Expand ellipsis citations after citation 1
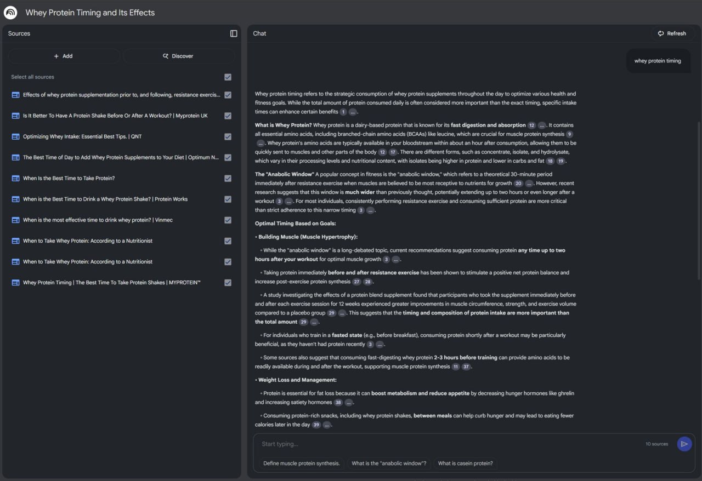The width and height of the screenshot is (702, 481). tap(353, 112)
